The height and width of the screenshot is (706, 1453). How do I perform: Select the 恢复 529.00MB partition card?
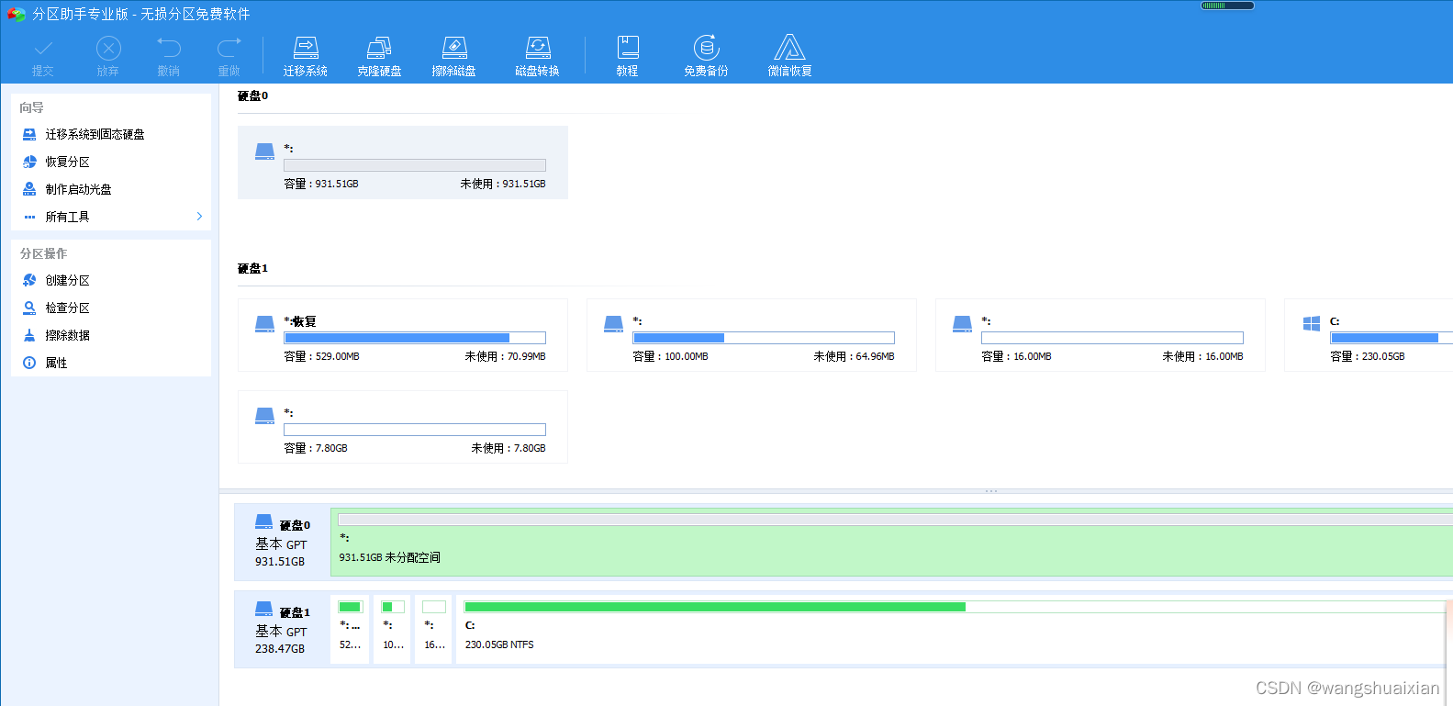403,335
